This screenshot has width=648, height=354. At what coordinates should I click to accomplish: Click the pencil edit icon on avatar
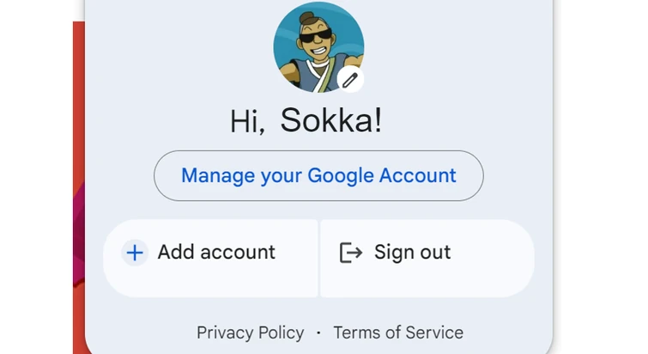[349, 80]
